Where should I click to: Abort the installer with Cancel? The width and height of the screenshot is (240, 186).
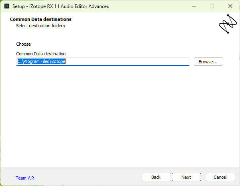pyautogui.click(x=220, y=177)
